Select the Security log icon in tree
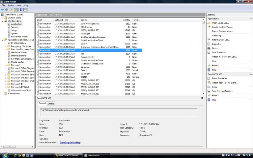Screen dimensions: 253x158 9,27
